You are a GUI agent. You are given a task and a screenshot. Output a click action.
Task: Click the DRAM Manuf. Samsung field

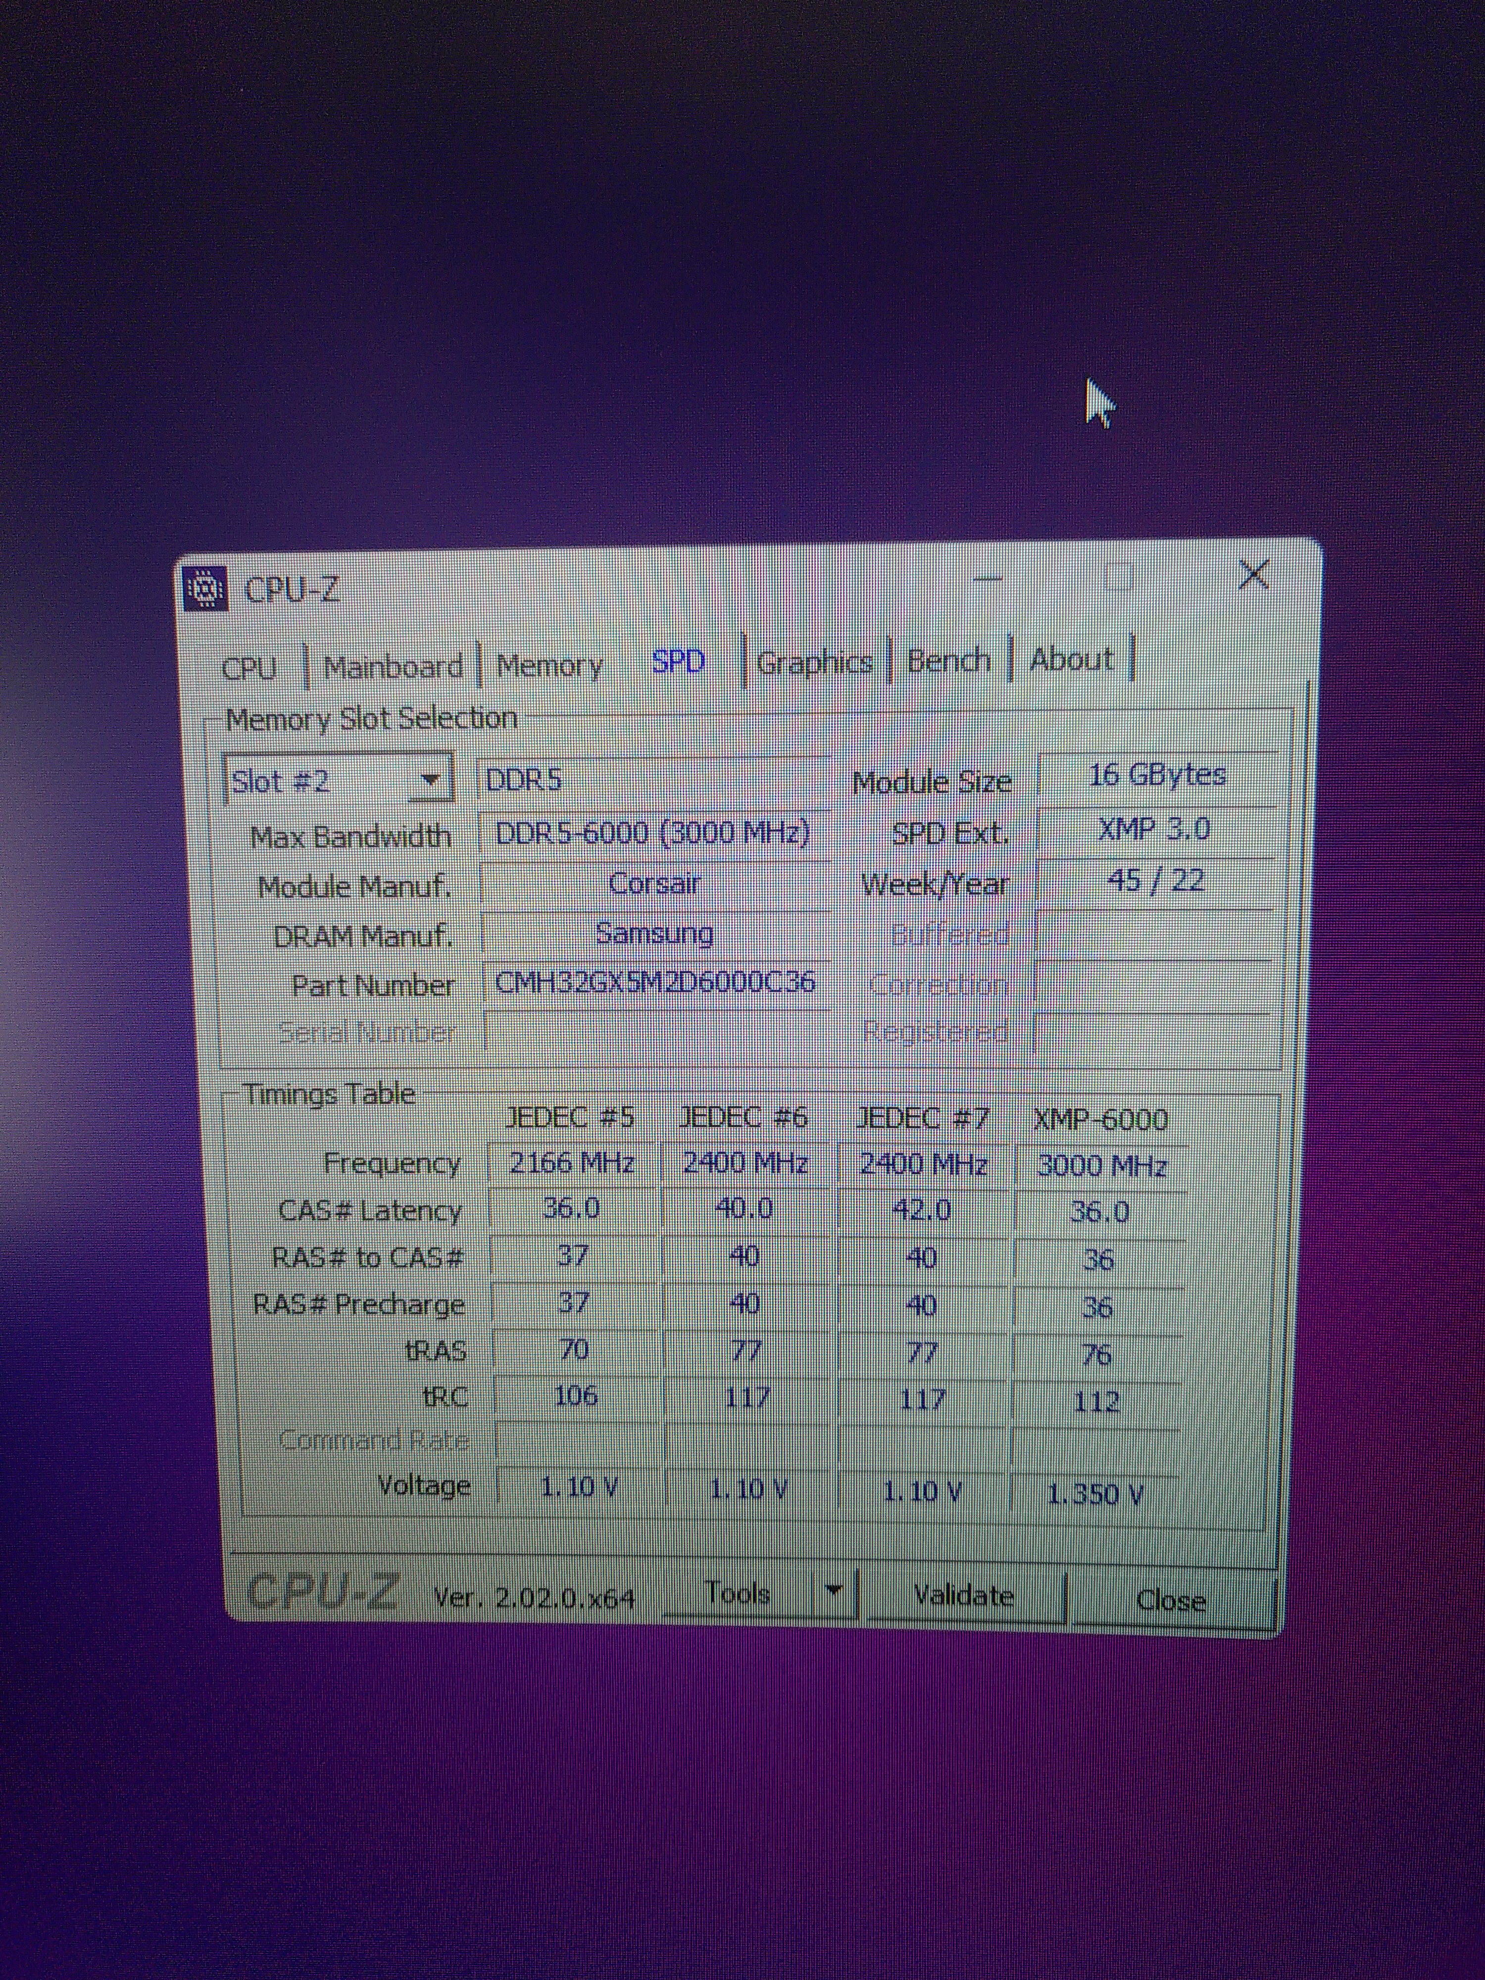click(654, 934)
